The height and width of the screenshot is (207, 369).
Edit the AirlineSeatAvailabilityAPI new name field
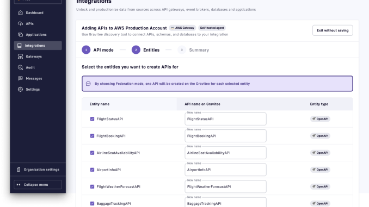(x=225, y=153)
